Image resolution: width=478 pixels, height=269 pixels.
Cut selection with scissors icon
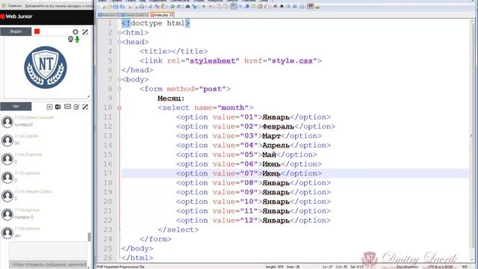coord(151,7)
